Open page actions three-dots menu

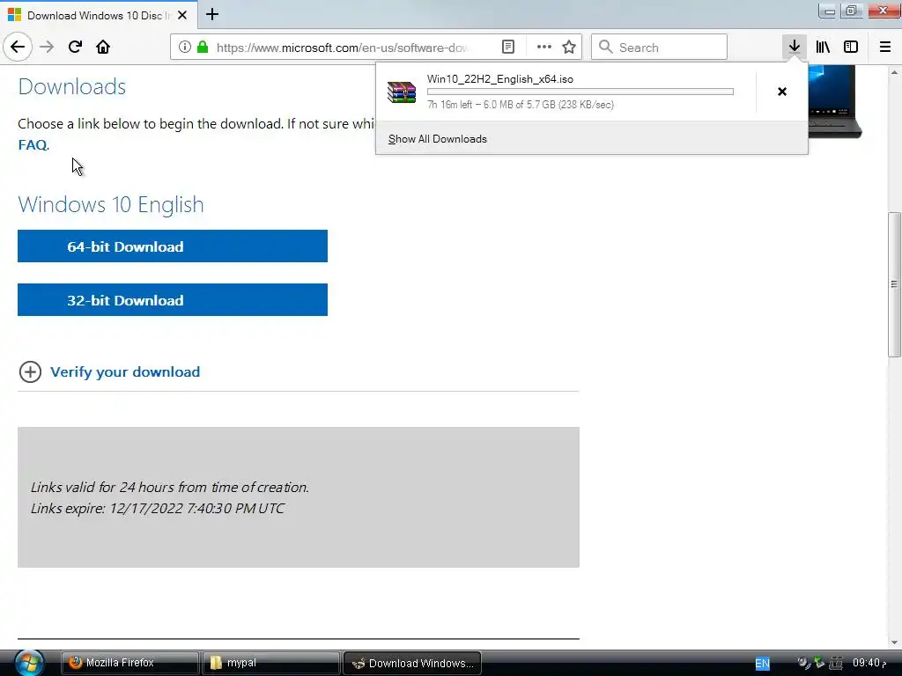[543, 48]
